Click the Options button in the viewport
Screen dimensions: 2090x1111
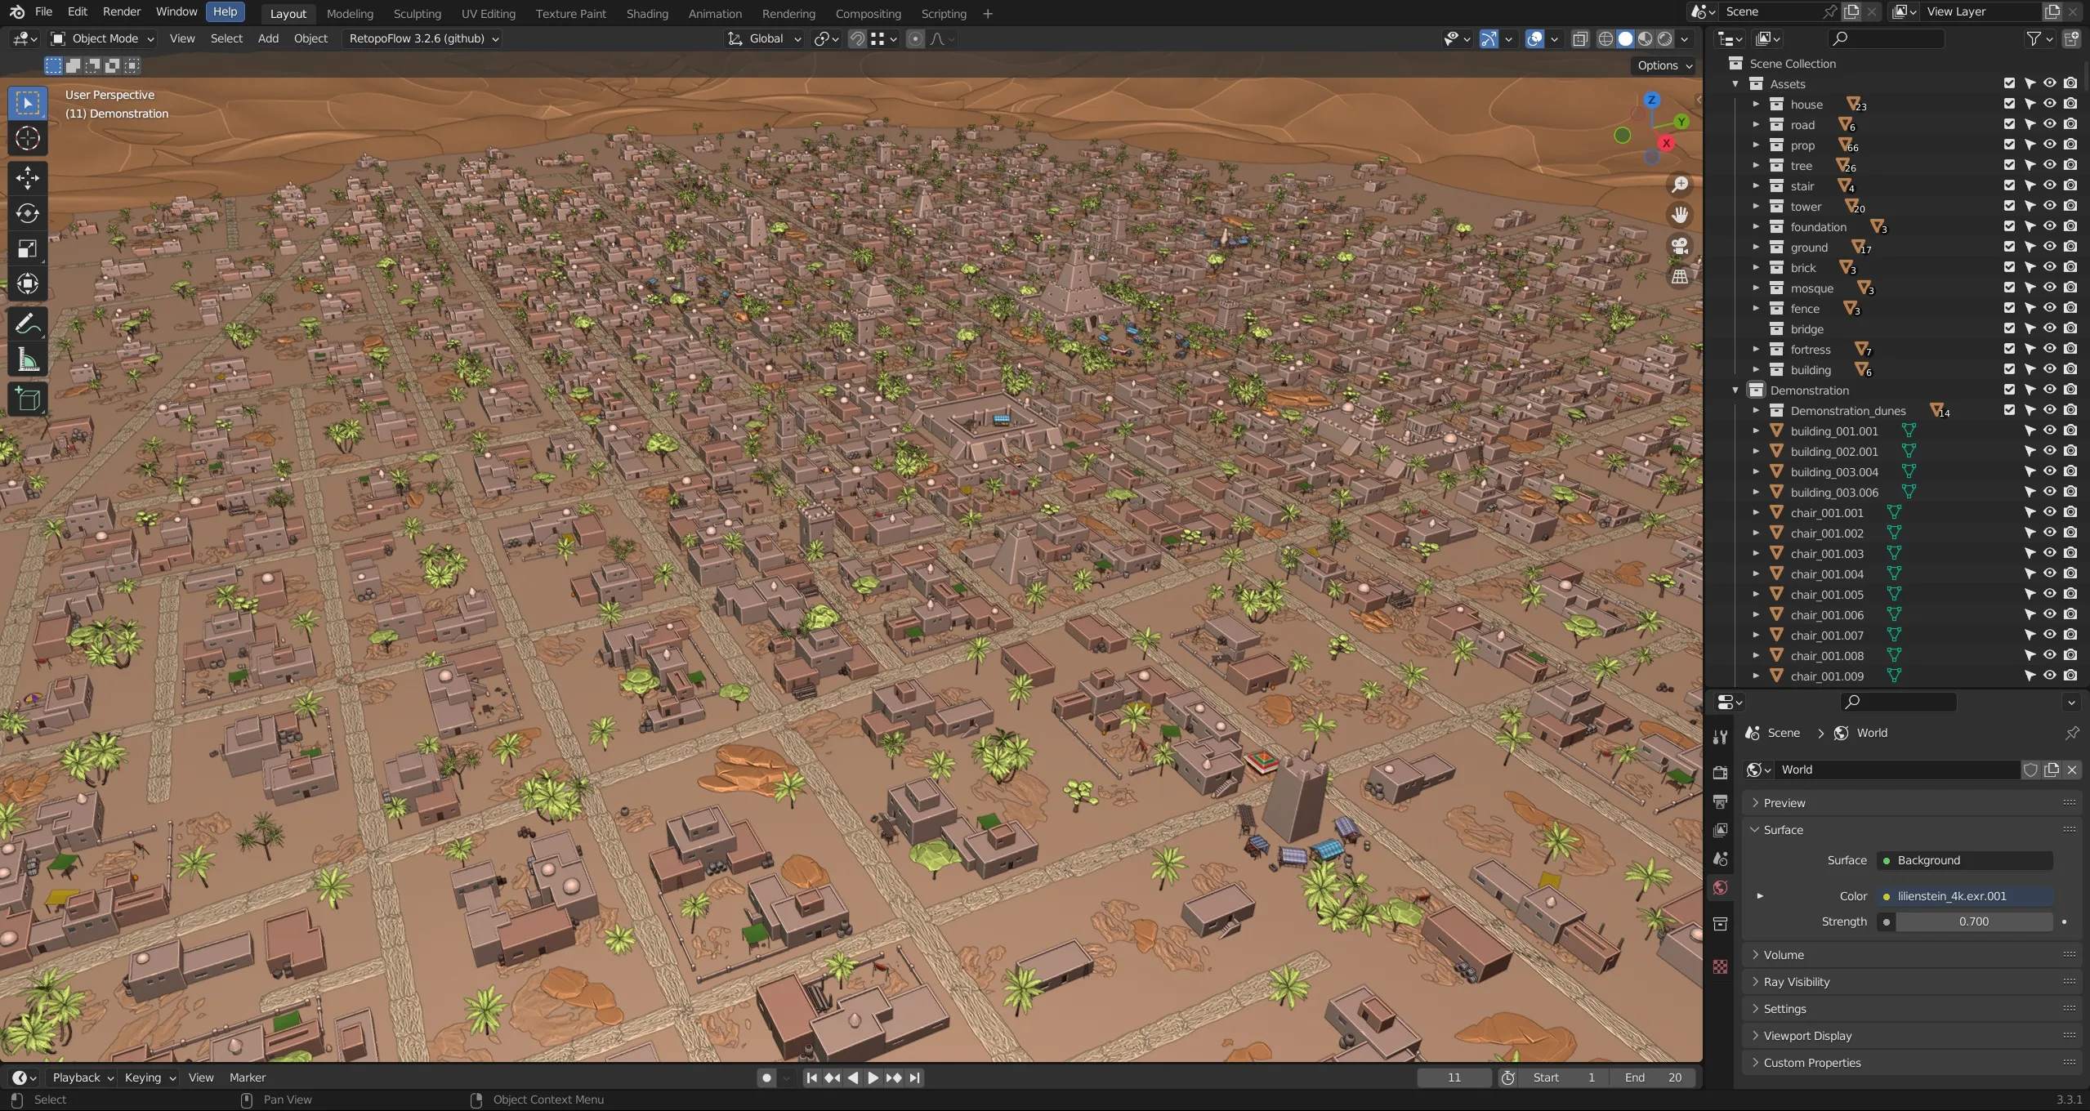1664,65
